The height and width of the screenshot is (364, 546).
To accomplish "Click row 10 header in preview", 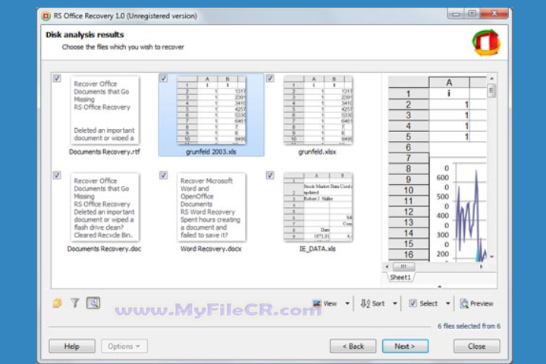I will click(409, 190).
